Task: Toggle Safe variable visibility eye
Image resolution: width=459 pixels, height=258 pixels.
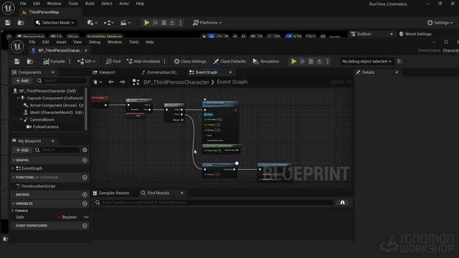Action: 86,217
